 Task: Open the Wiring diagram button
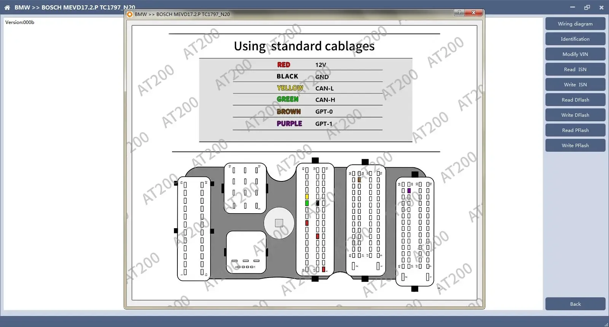pyautogui.click(x=575, y=24)
